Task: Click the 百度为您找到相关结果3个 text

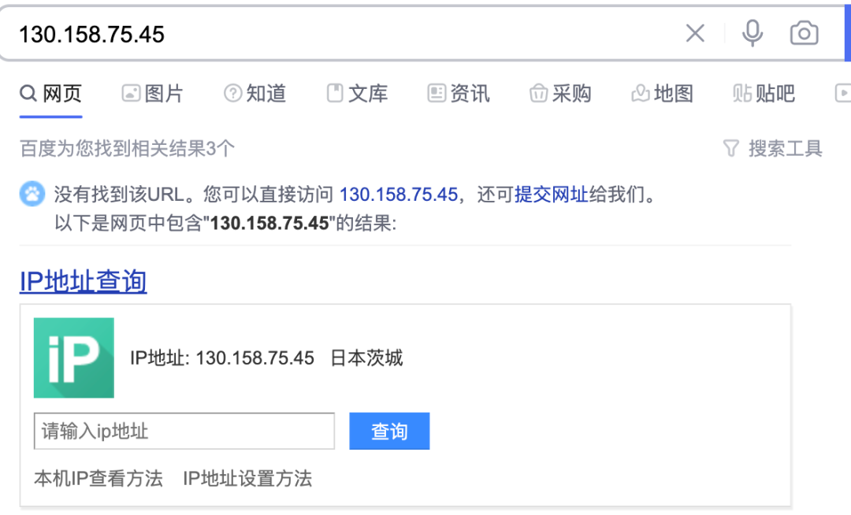Action: 127,148
